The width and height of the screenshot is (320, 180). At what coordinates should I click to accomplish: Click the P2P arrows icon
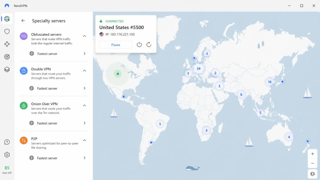point(24,140)
